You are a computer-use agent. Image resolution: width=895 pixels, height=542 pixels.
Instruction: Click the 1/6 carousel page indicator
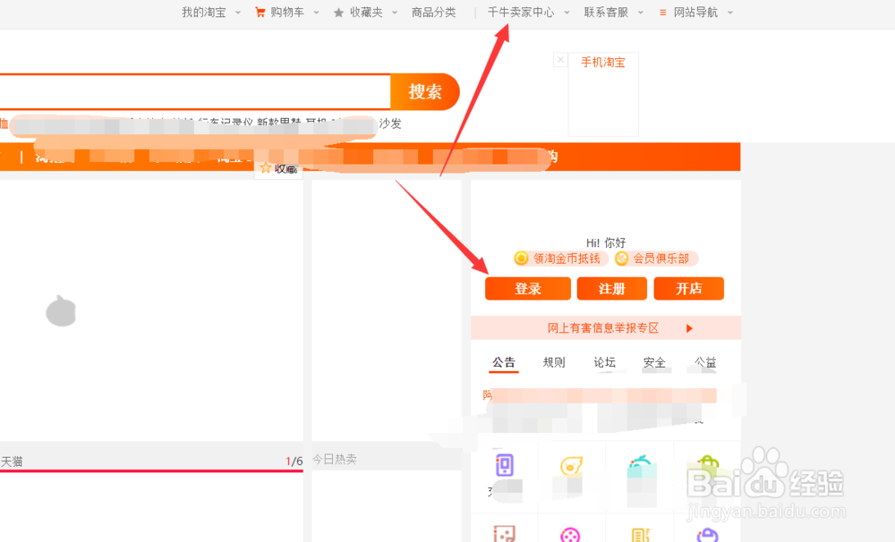tap(294, 461)
